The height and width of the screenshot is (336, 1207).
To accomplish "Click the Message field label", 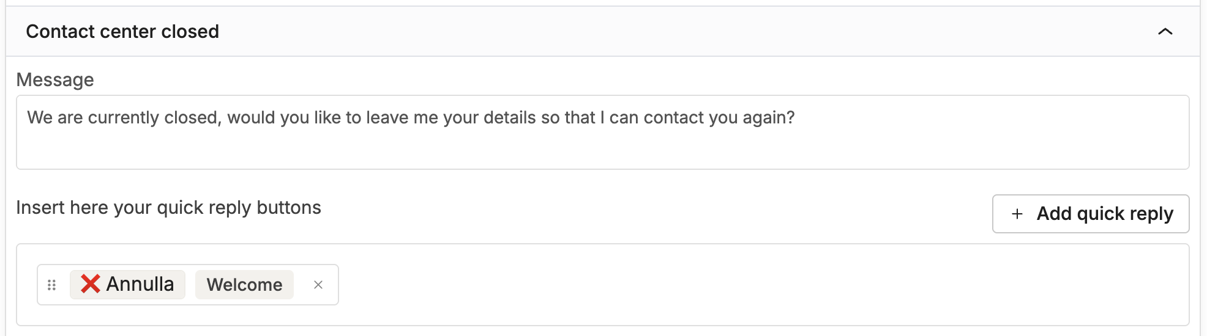I will coord(55,80).
